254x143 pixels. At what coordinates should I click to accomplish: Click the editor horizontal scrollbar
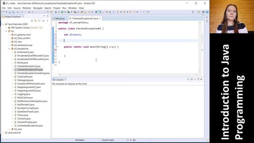coord(128,75)
